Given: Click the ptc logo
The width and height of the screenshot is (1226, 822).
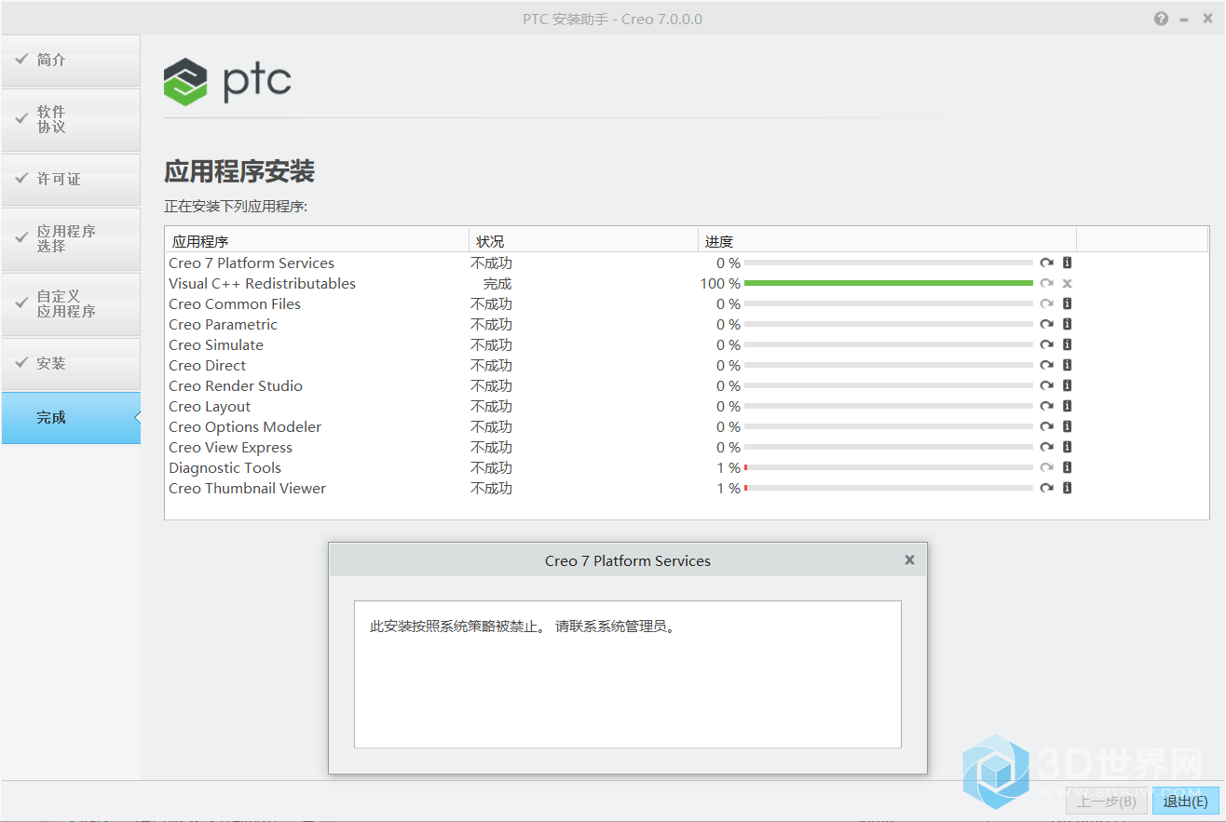Looking at the screenshot, I should coord(227,82).
